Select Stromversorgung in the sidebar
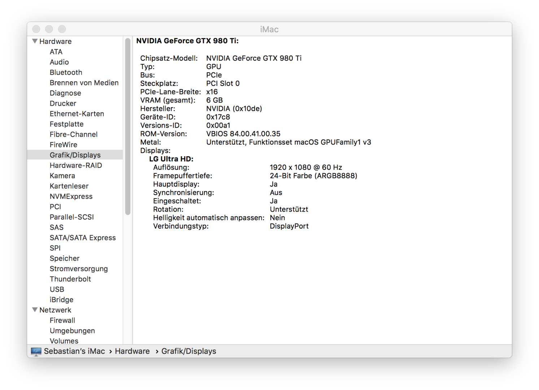Image resolution: width=539 pixels, height=390 pixels. [x=79, y=269]
